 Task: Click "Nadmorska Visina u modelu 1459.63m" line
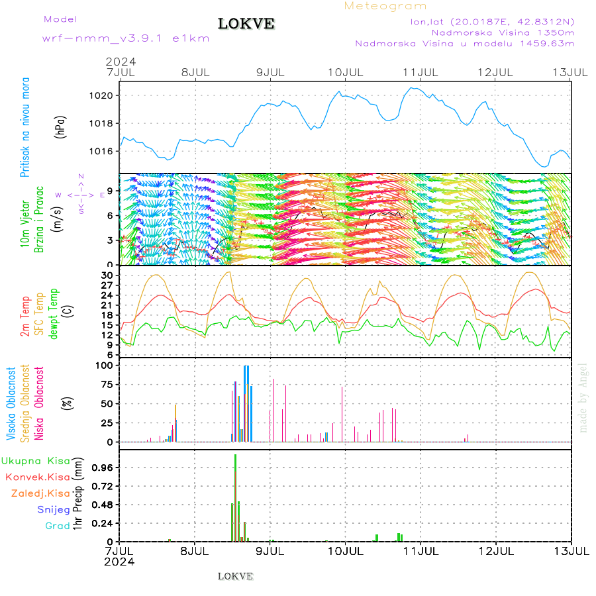[464, 43]
